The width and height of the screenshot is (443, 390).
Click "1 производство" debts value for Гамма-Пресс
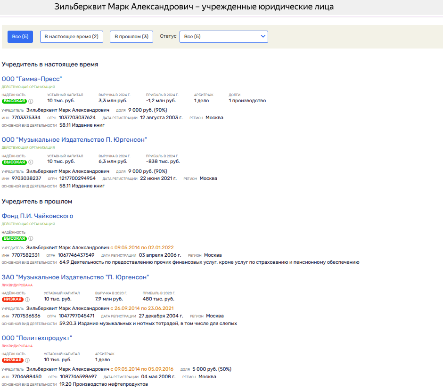[x=247, y=101]
